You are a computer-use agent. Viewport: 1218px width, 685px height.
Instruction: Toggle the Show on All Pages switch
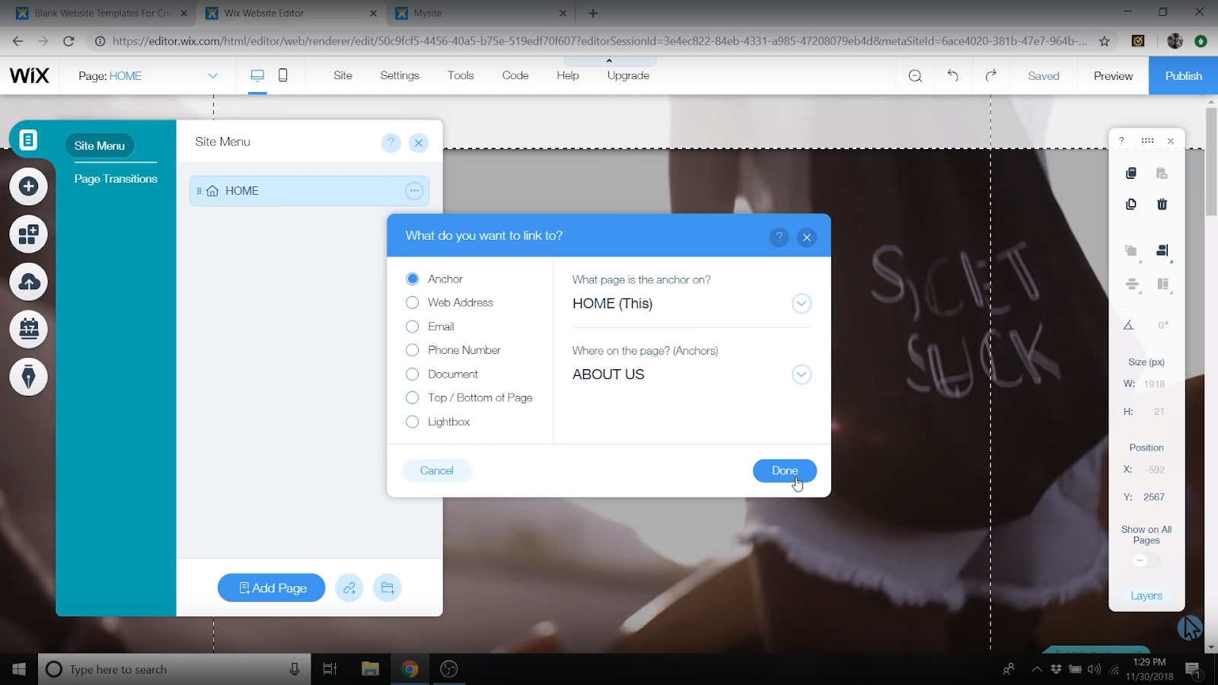(1146, 561)
